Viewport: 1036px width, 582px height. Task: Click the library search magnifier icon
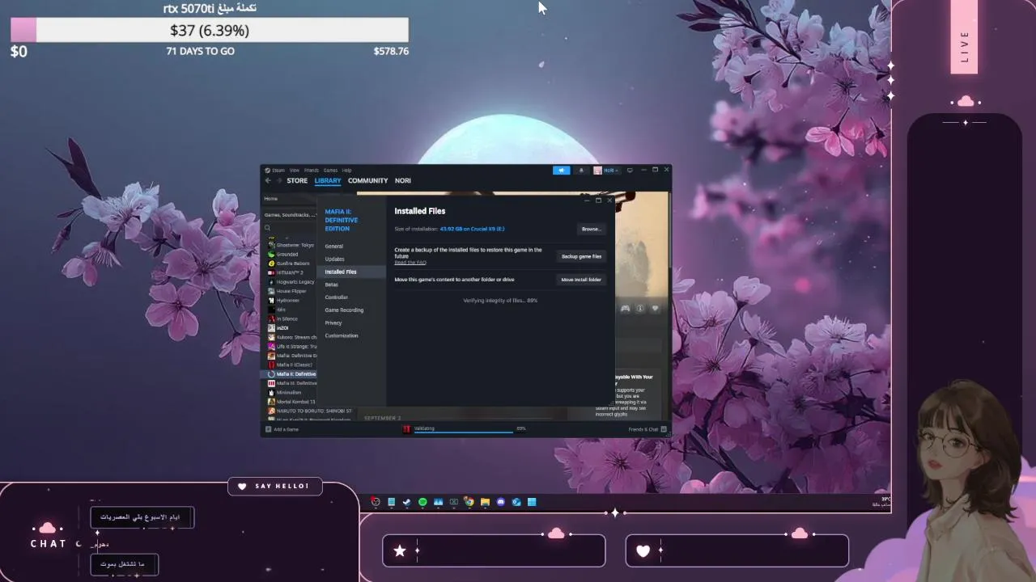(268, 228)
